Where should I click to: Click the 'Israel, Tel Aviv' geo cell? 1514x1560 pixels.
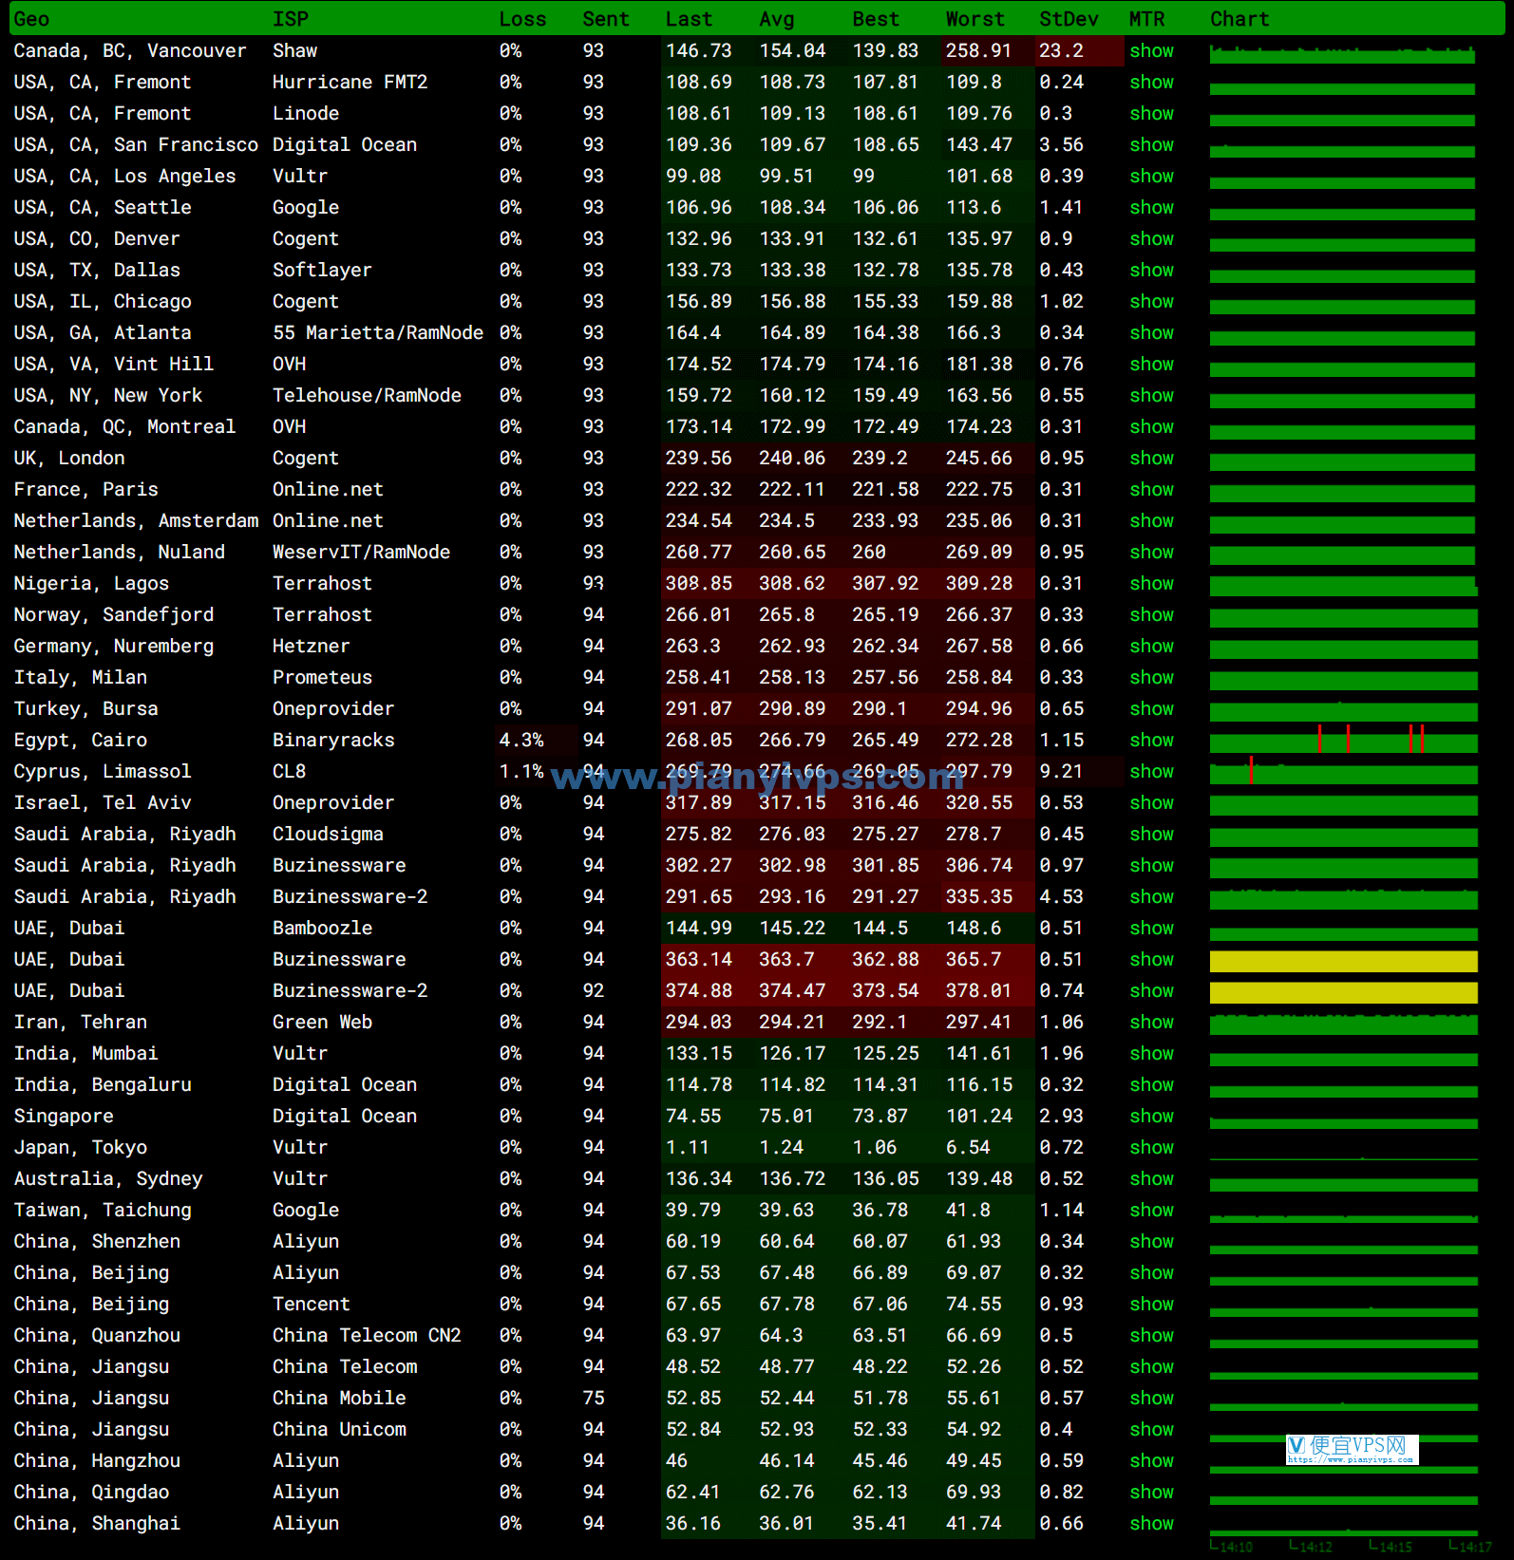103,803
